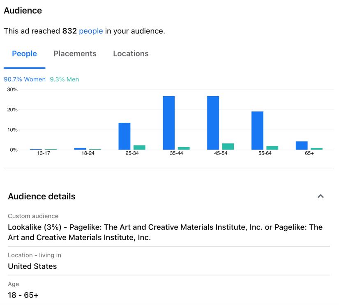Click the women bar for ages 45-54

213,123
